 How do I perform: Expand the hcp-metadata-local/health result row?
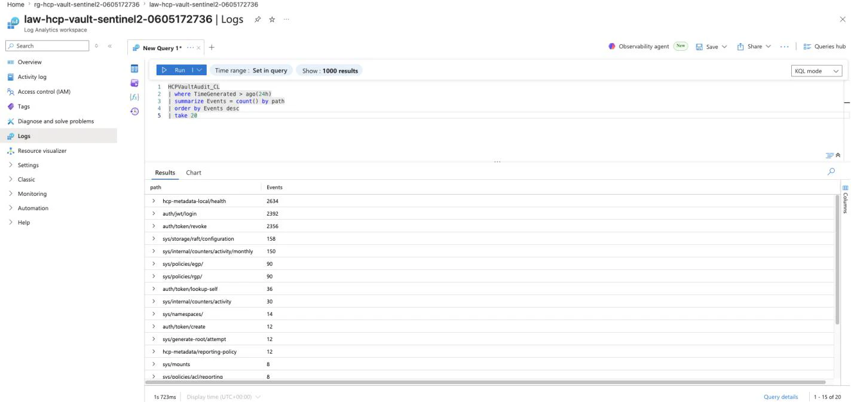154,201
